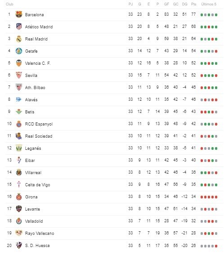224x256 pixels.
Task: Click the Alavés club crest
Action: tap(18, 99)
